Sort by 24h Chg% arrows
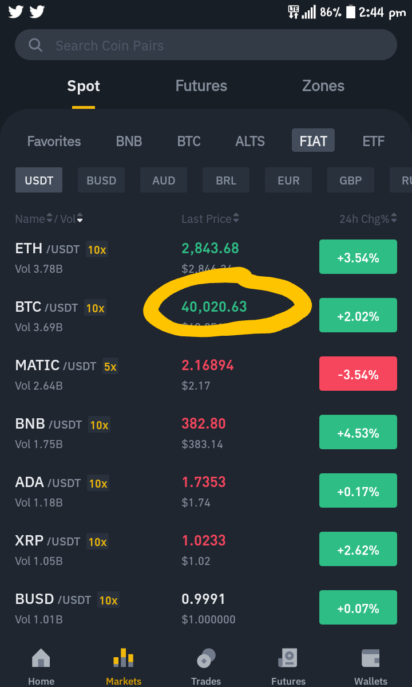The image size is (412, 687). [394, 218]
